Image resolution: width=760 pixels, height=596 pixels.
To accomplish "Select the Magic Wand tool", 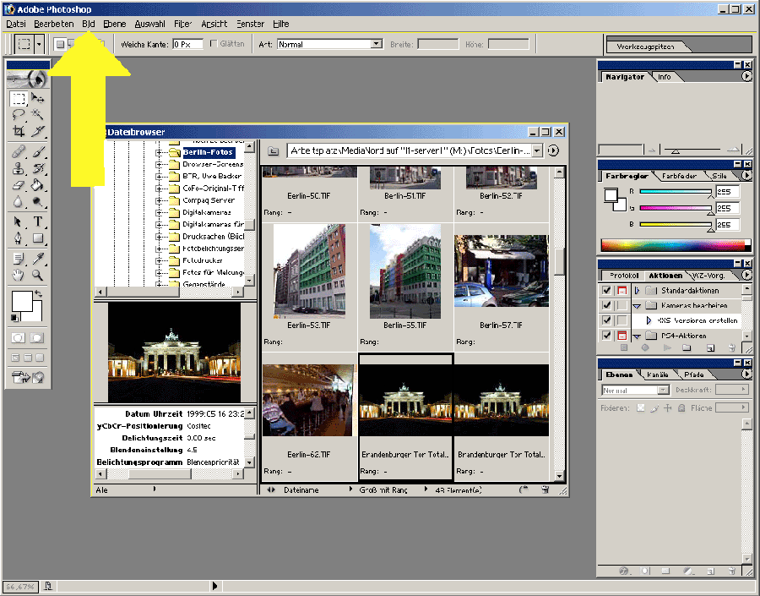I will click(x=38, y=114).
